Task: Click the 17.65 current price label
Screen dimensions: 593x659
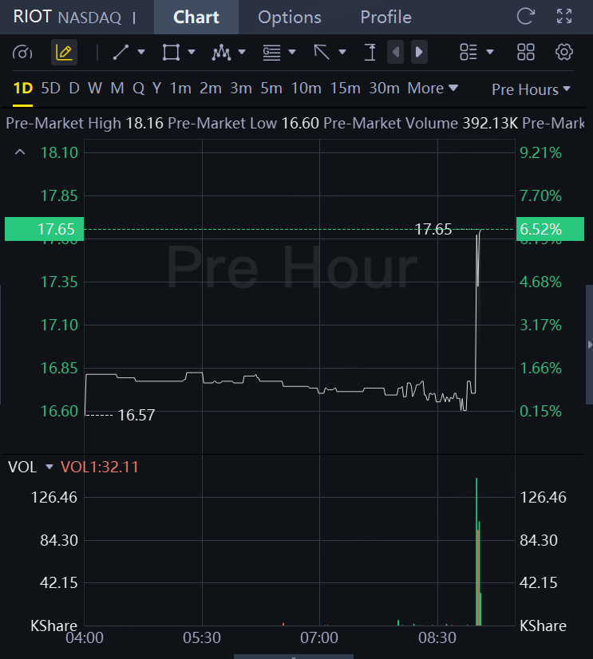Action: (44, 229)
